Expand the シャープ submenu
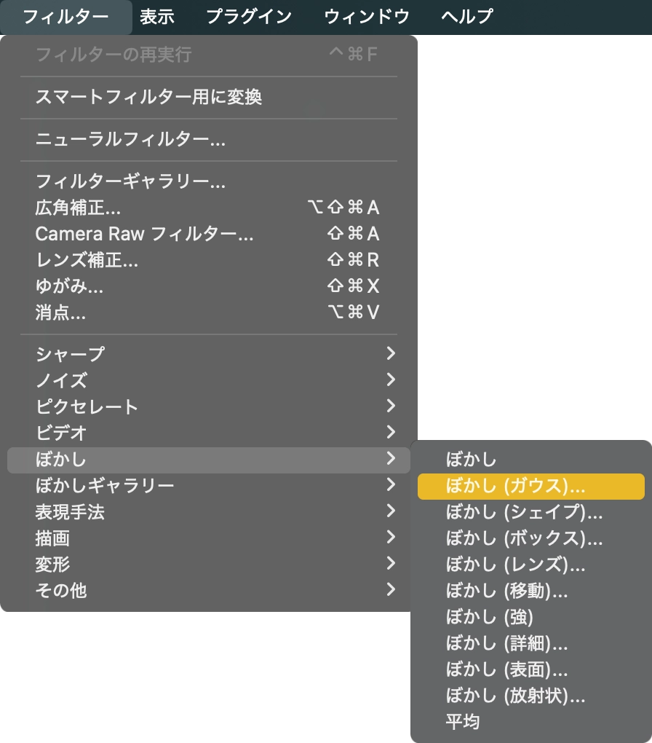The width and height of the screenshot is (652, 743). click(70, 354)
